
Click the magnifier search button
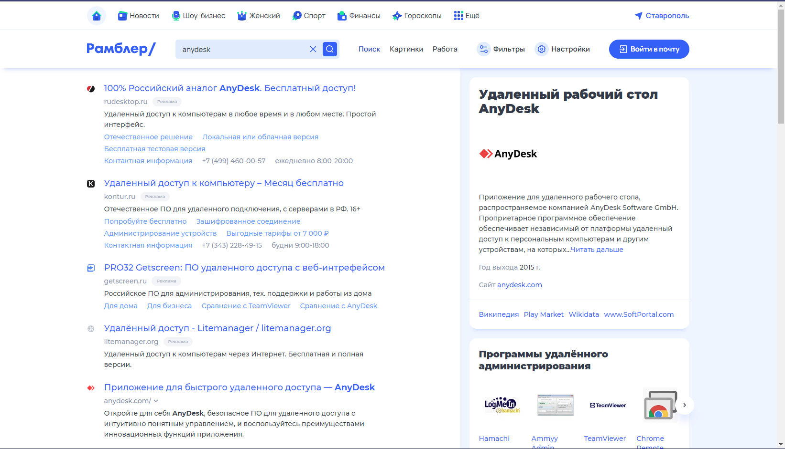click(x=330, y=49)
